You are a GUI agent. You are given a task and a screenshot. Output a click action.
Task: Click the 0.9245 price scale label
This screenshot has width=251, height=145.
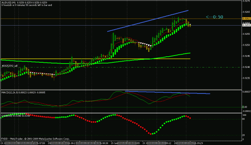click(246, 56)
